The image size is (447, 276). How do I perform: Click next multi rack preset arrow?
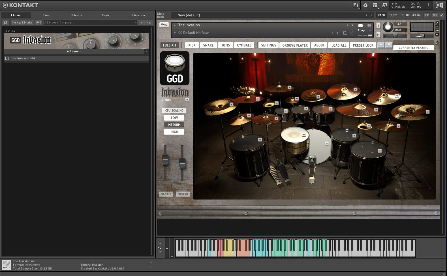(x=371, y=15)
